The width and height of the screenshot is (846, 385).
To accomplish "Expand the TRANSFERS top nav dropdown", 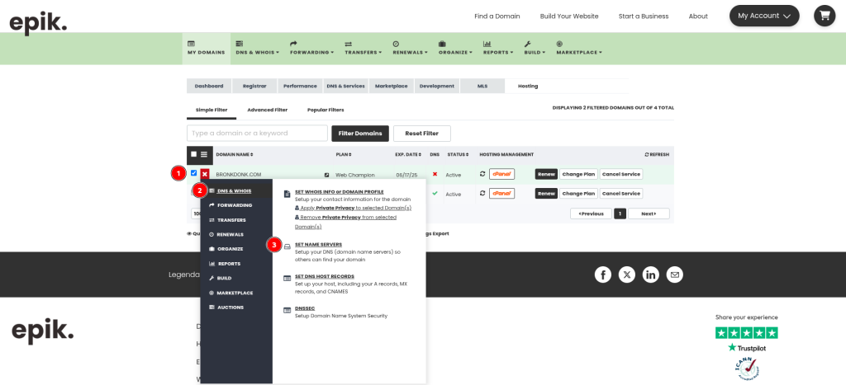I will click(x=364, y=49).
